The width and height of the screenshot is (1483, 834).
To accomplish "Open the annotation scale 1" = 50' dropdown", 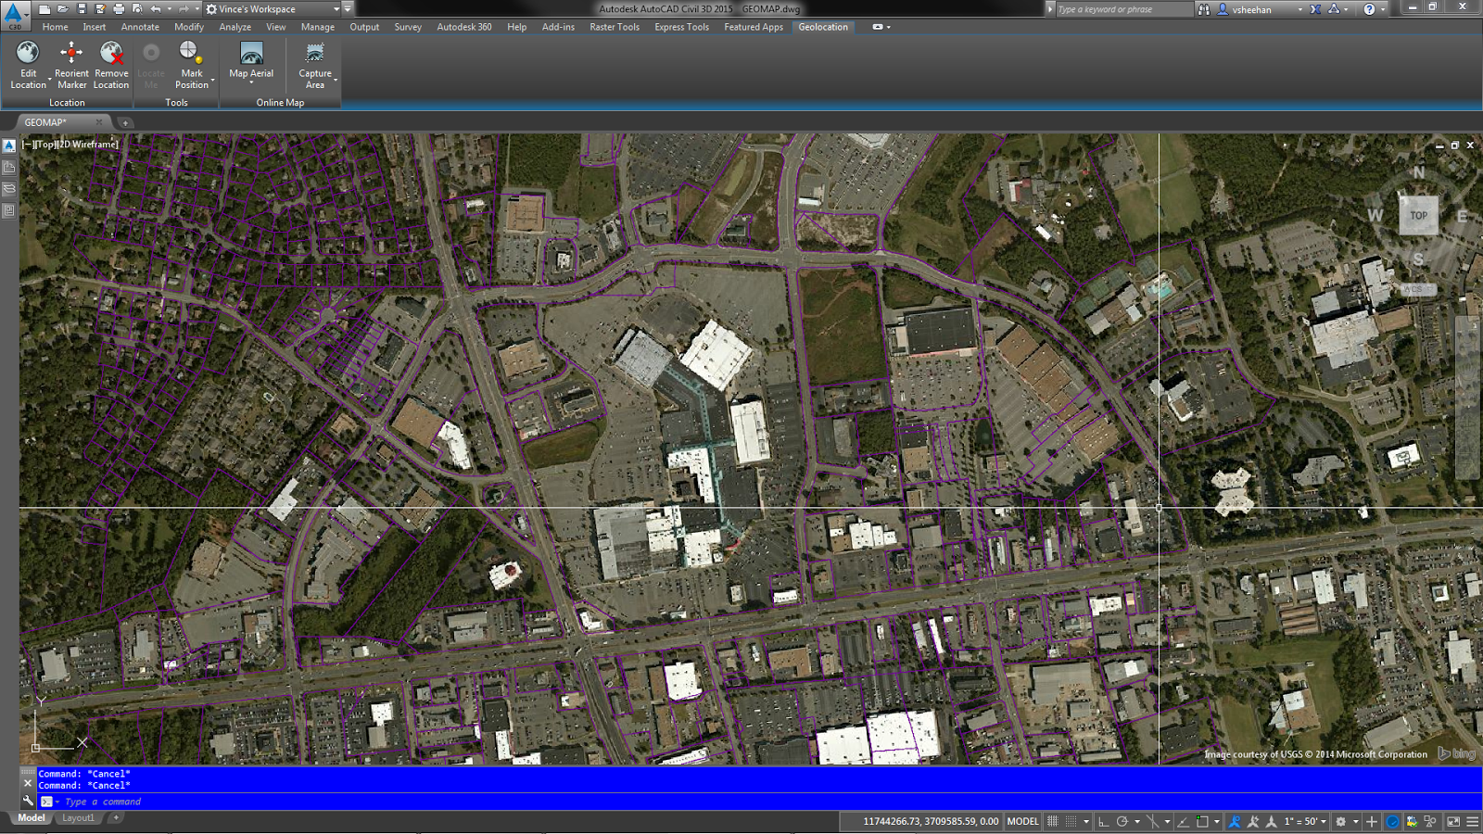I will [x=1304, y=821].
